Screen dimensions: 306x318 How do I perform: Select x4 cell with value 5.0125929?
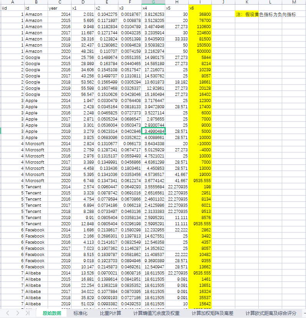(153, 150)
